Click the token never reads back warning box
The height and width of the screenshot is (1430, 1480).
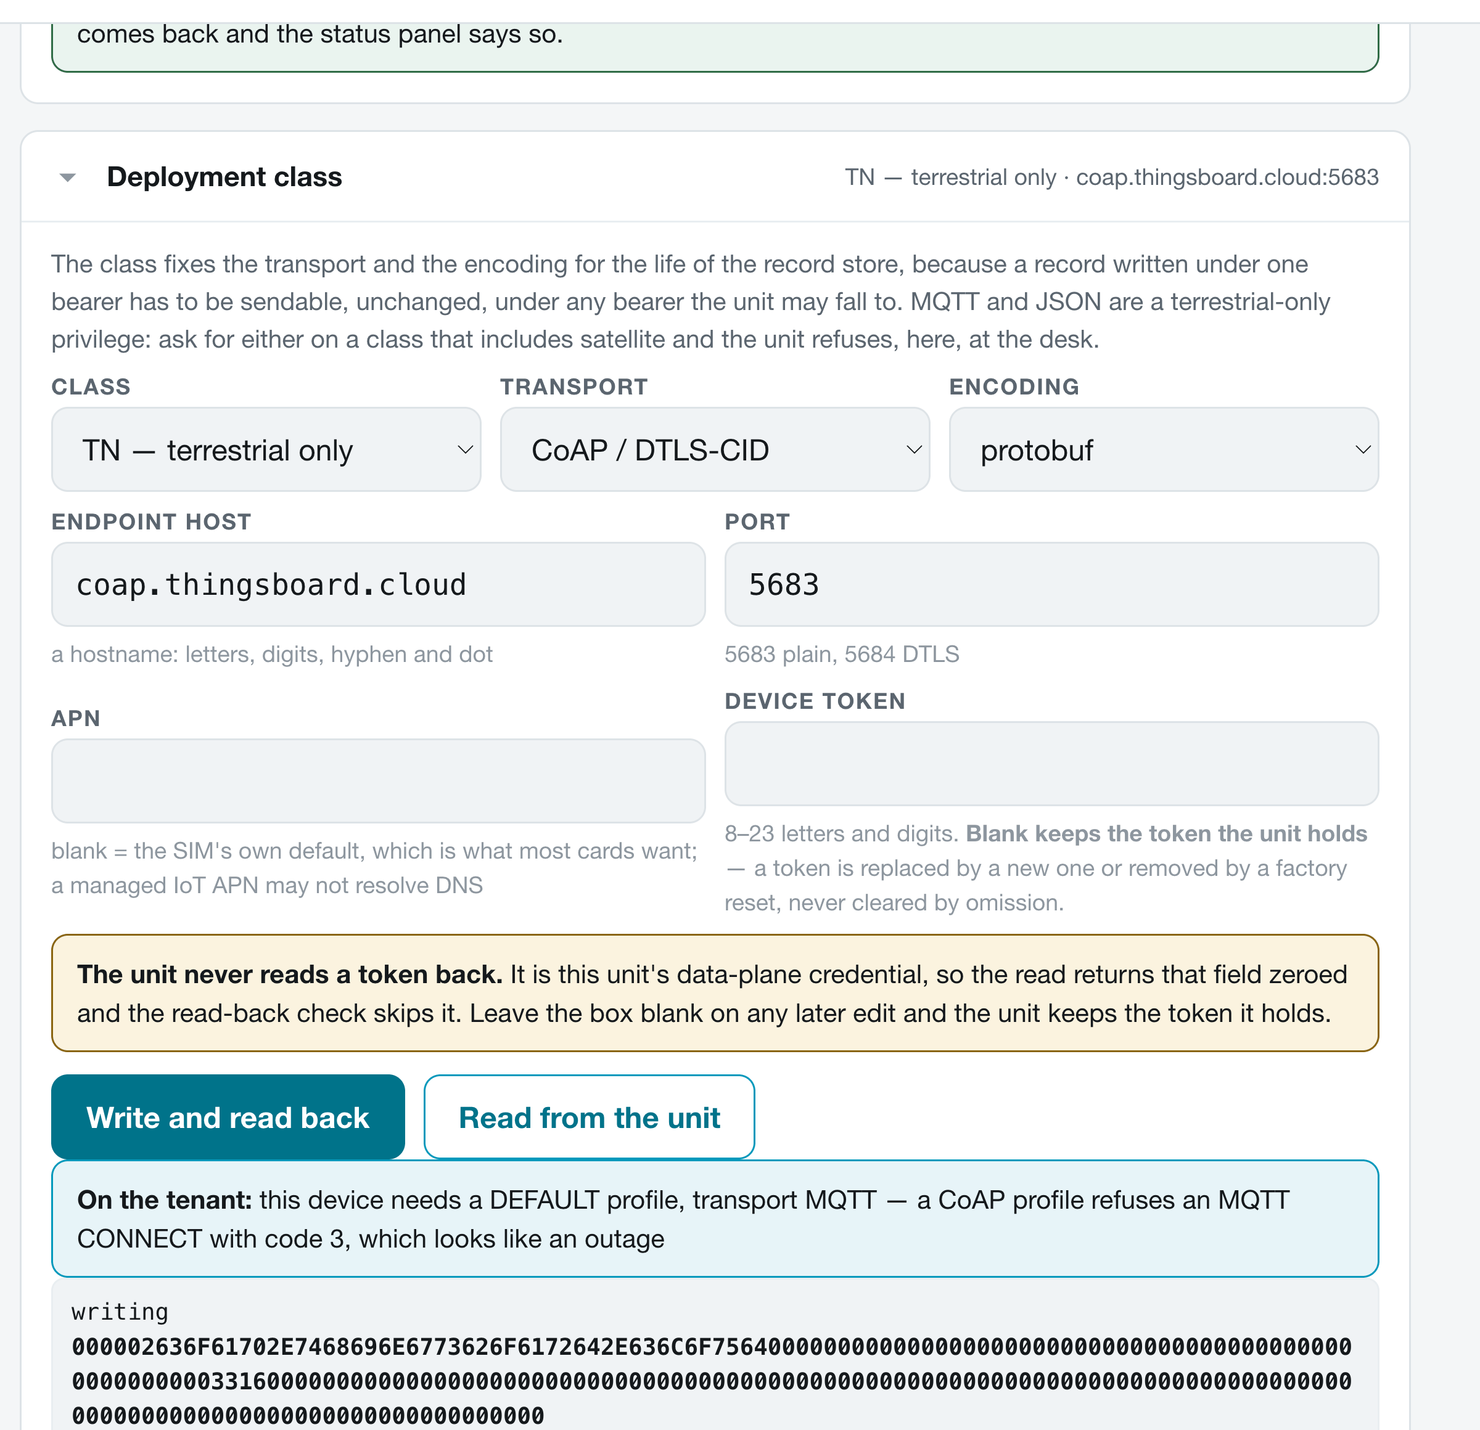714,993
